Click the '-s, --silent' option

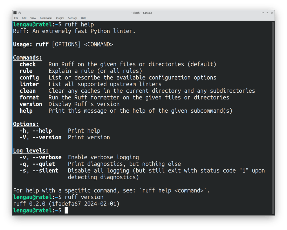click(39, 170)
